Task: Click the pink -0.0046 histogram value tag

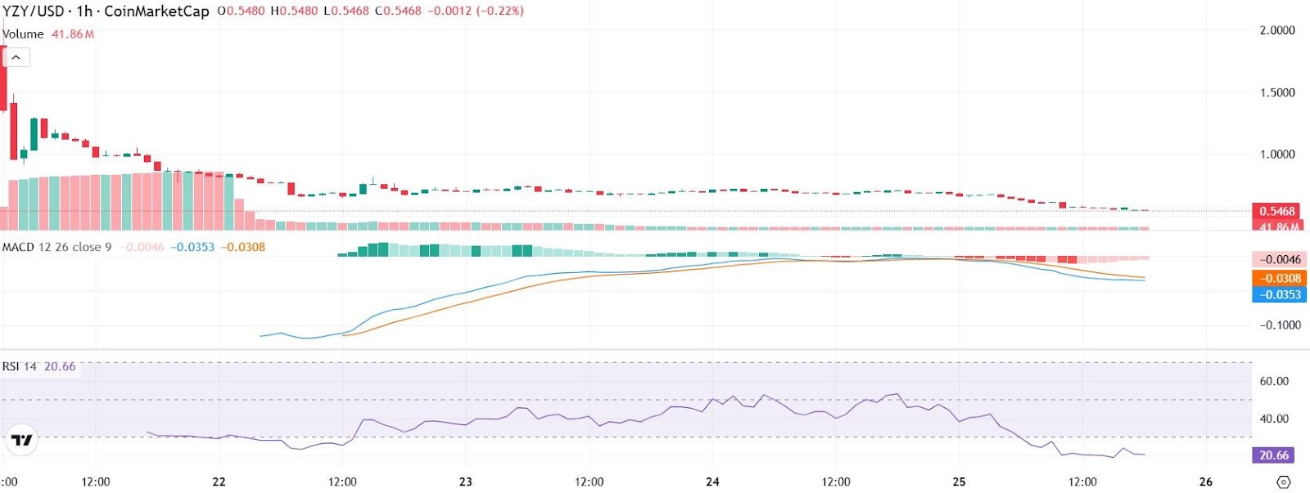Action: click(x=1281, y=259)
